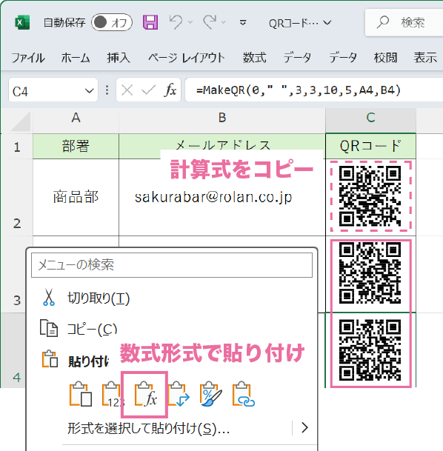The width and height of the screenshot is (443, 451).
Task: Expand the QRコード file name dropdown
Action: (327, 22)
